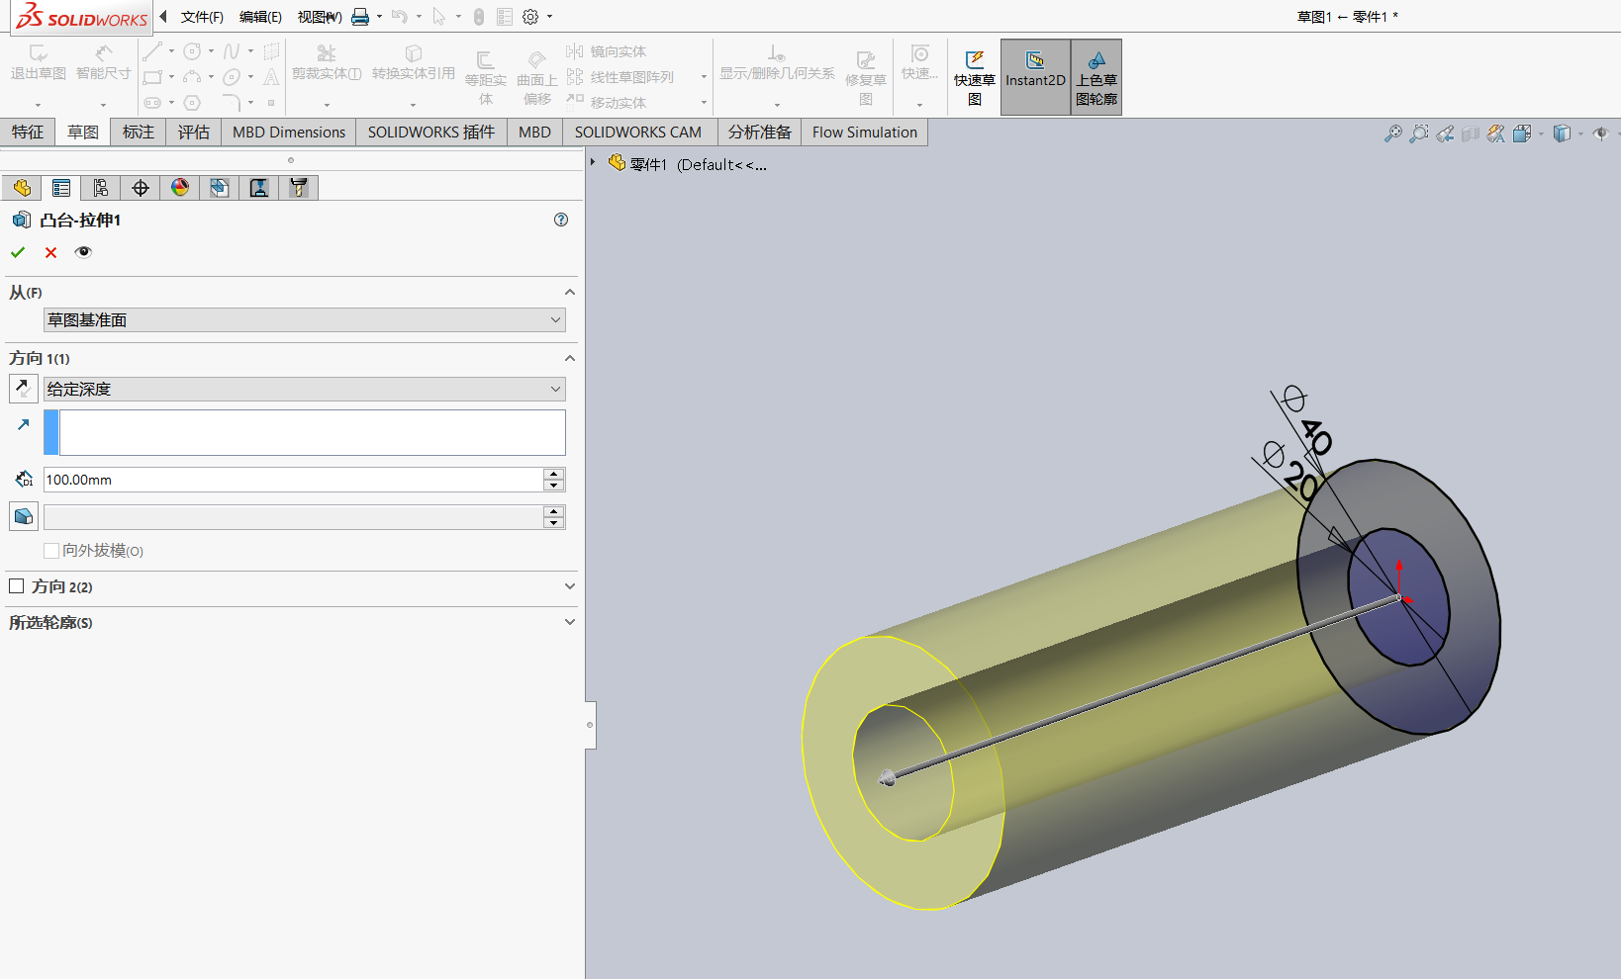The height and width of the screenshot is (979, 1621).
Task: Click the 剪裁实体 trim entities tool
Action: (x=327, y=64)
